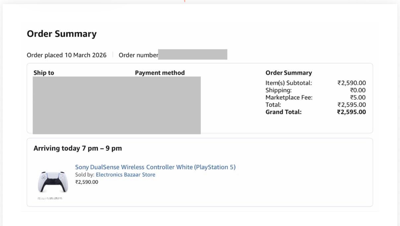Click the small Order Summary heading above the totals
The image size is (400, 226).
289,73
